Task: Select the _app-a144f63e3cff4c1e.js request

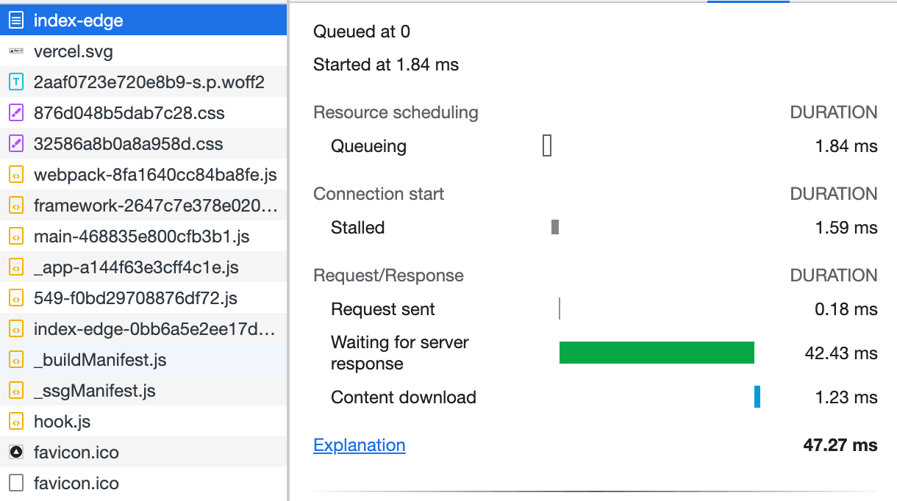Action: pyautogui.click(x=136, y=267)
